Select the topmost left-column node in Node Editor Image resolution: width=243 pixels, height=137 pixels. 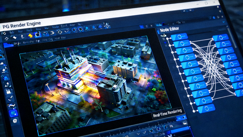click(179, 37)
